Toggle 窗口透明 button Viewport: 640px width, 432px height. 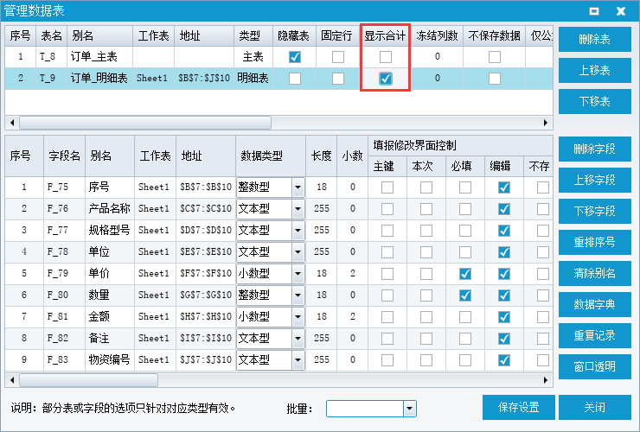tap(595, 366)
